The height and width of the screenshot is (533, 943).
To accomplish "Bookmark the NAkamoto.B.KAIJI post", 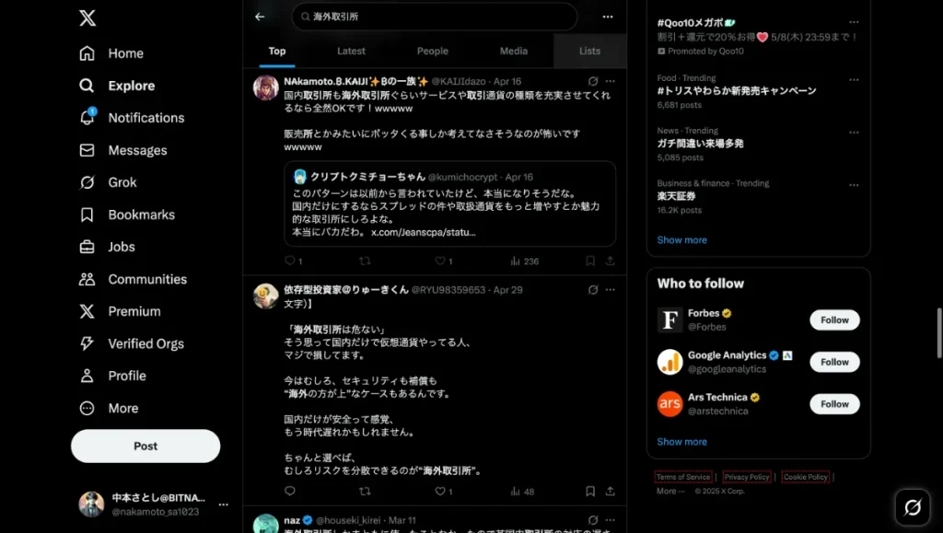I will point(590,261).
